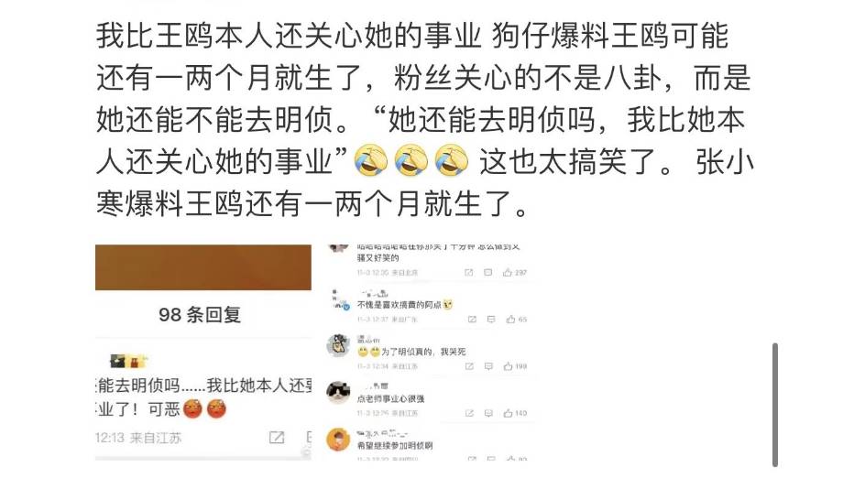Open the left attached screenshot with 98 条回复
The height and width of the screenshot is (478, 854).
click(203, 353)
